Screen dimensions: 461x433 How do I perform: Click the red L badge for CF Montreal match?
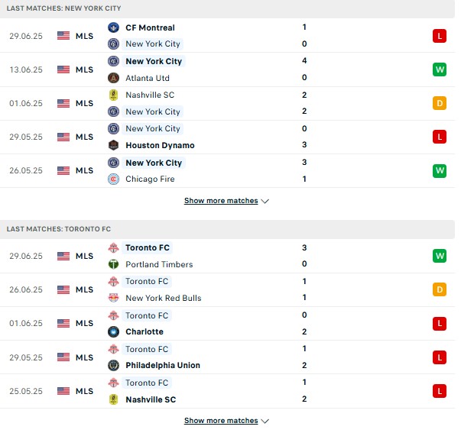point(440,36)
